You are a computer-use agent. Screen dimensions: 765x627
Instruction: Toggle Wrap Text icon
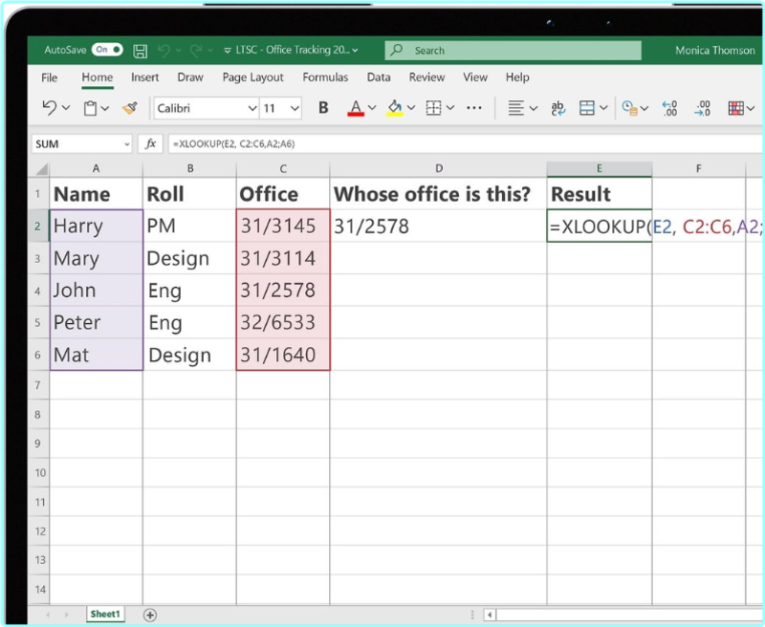click(558, 108)
